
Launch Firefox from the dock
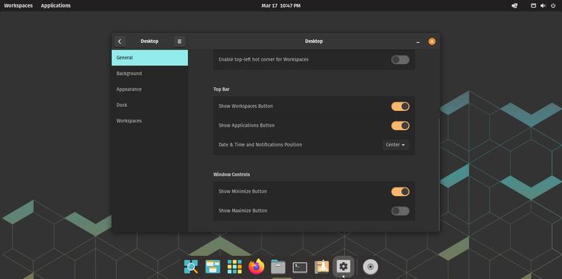(x=256, y=267)
